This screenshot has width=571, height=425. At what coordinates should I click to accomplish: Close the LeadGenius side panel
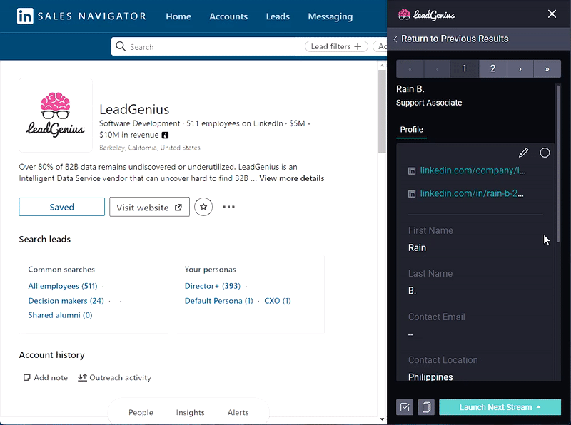(x=552, y=14)
